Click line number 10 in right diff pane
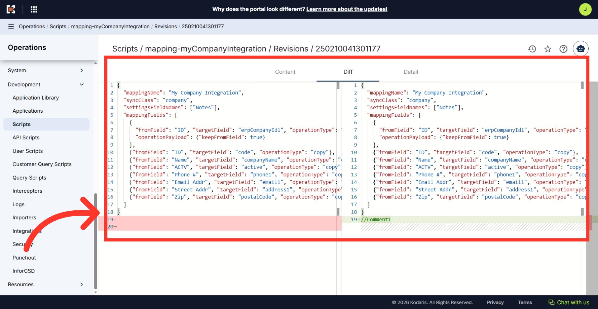This screenshot has width=598, height=309. [x=354, y=152]
